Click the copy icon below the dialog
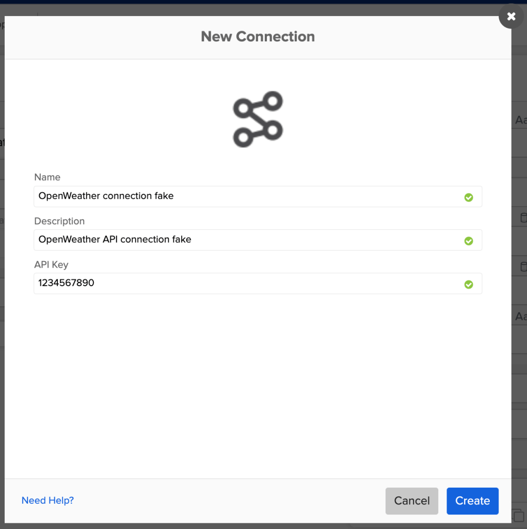527x529 pixels. pyautogui.click(x=517, y=515)
